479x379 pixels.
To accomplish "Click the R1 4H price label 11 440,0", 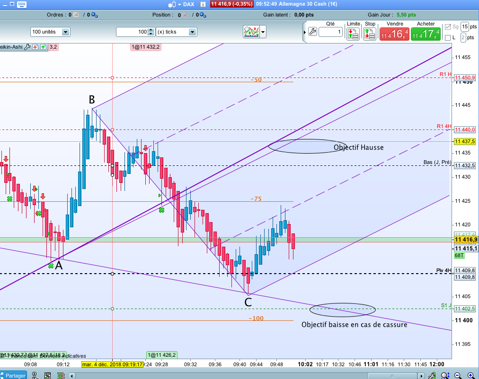I will pyautogui.click(x=465, y=129).
